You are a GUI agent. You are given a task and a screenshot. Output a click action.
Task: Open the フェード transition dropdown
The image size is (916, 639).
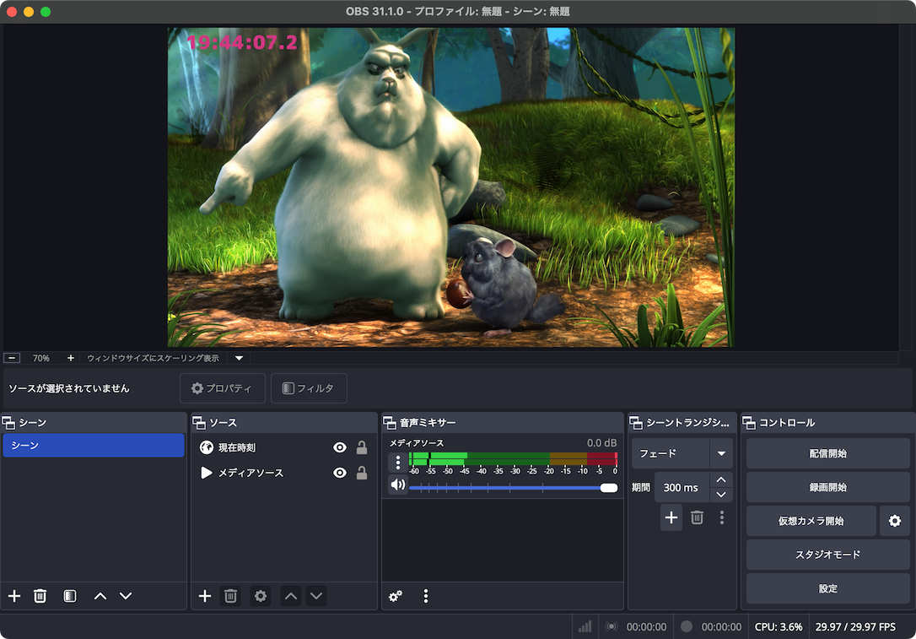tap(682, 453)
